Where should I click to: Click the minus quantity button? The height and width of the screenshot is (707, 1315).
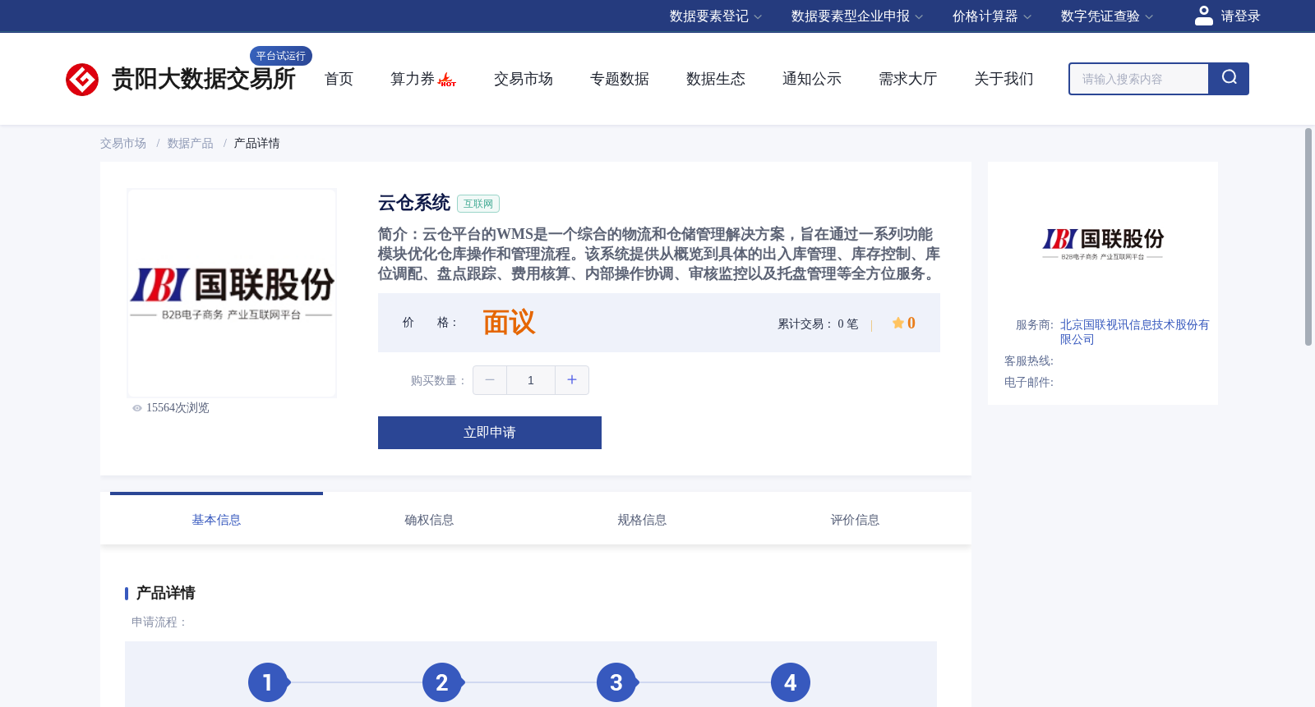[x=490, y=380]
